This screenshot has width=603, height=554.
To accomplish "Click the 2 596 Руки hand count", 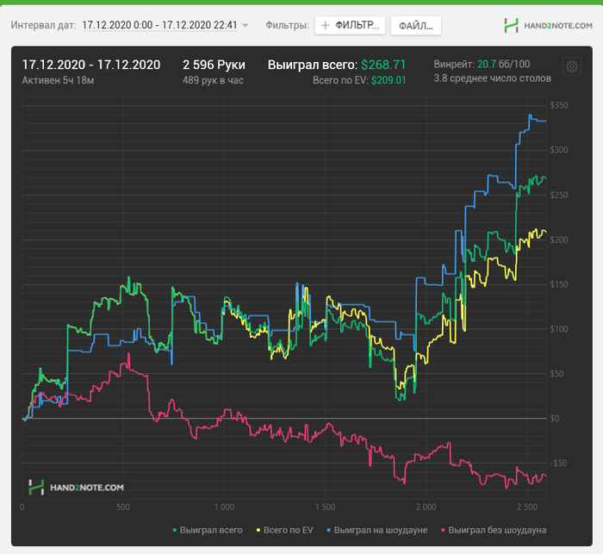I will click(x=214, y=65).
